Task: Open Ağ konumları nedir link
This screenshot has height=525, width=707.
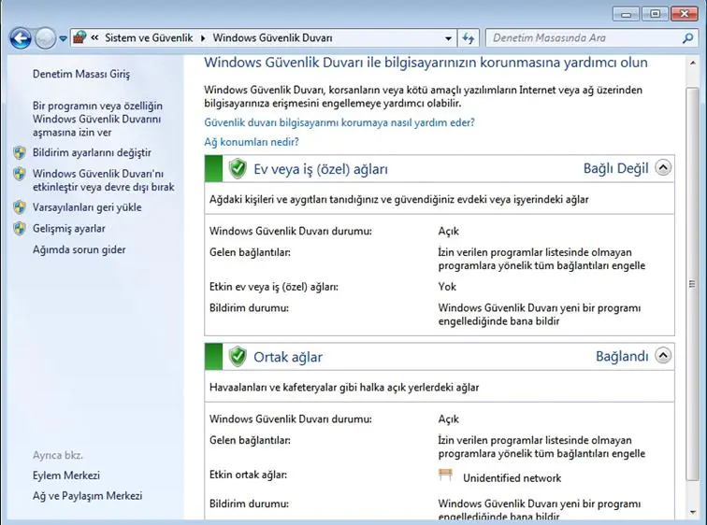Action: (252, 142)
